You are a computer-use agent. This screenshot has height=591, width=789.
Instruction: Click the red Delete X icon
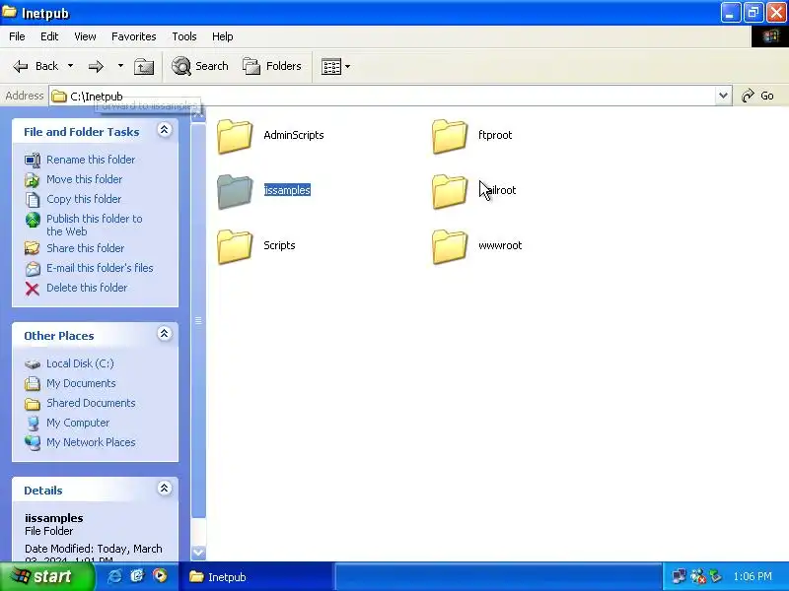(33, 289)
